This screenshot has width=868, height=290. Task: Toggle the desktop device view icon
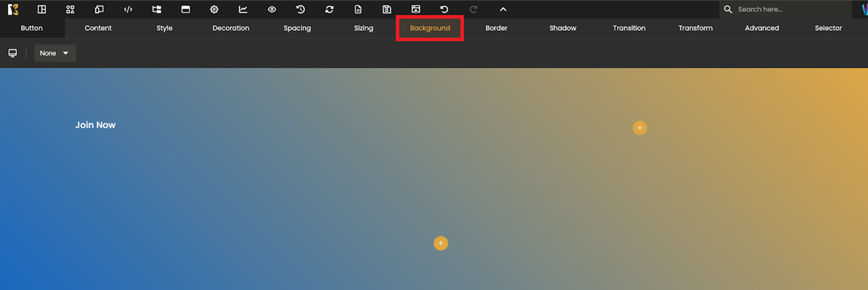pyautogui.click(x=12, y=53)
